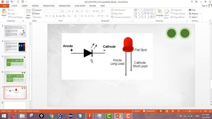Open the Windows Start menu
The image size is (212, 119).
[4, 116]
